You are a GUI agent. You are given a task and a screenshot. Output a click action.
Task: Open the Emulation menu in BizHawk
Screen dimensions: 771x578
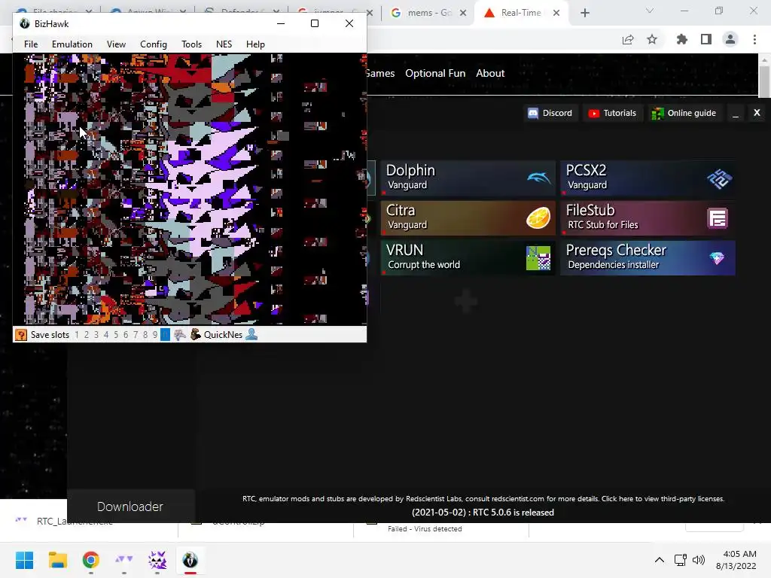click(72, 44)
